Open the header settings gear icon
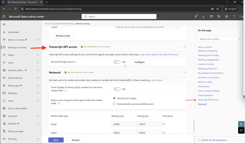The width and height of the screenshot is (245, 144). click(x=226, y=16)
